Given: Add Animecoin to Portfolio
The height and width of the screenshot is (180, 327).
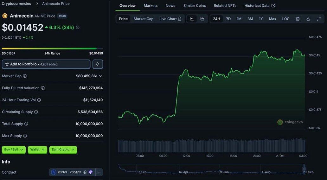Looking at the screenshot, I should click(x=46, y=64).
